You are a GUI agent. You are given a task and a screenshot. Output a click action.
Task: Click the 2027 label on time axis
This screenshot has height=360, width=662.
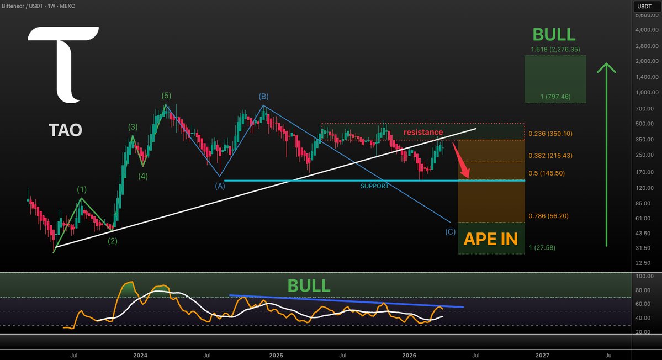[x=543, y=356]
